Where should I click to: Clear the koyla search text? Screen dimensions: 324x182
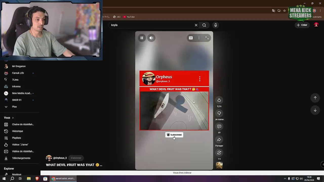coord(196,25)
